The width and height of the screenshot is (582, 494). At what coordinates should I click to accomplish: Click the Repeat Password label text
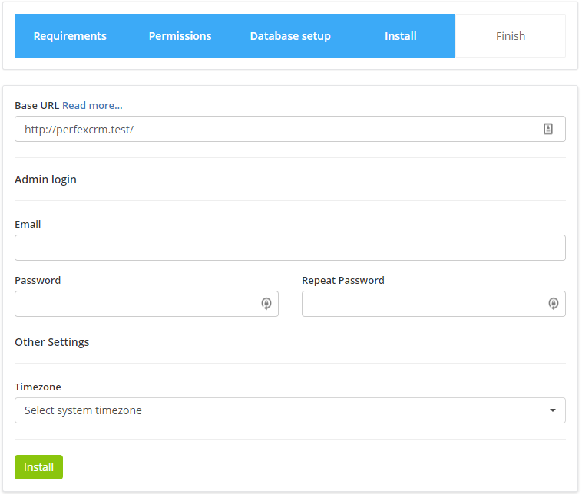tap(342, 281)
